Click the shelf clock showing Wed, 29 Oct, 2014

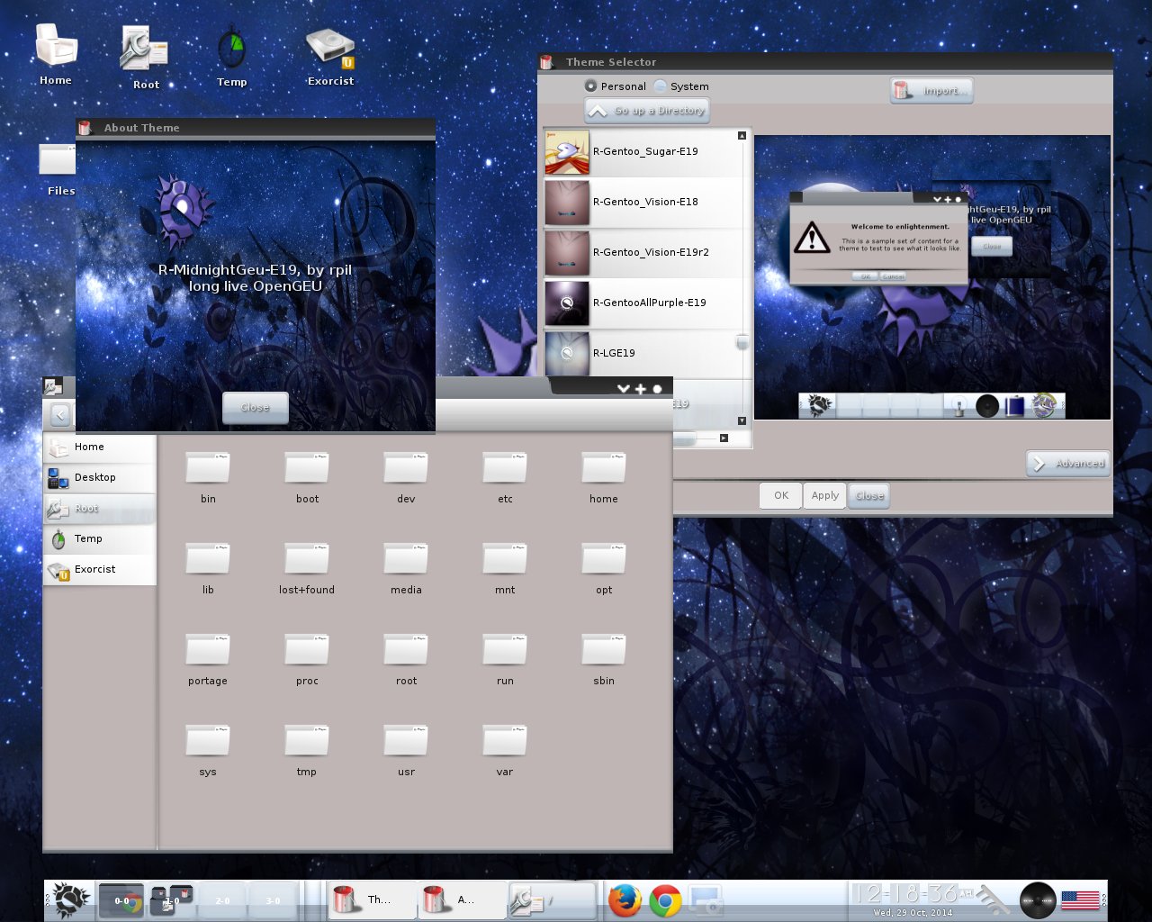[913, 899]
